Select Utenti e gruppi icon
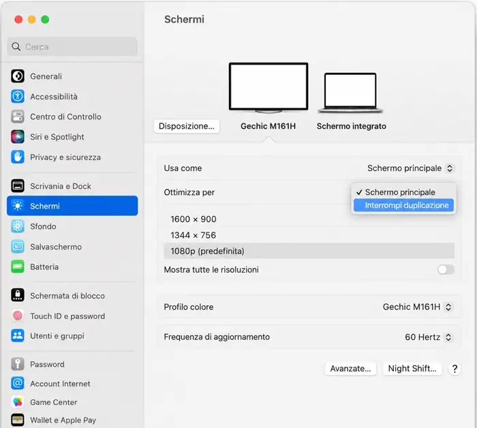The height and width of the screenshot is (428, 477). coord(18,336)
